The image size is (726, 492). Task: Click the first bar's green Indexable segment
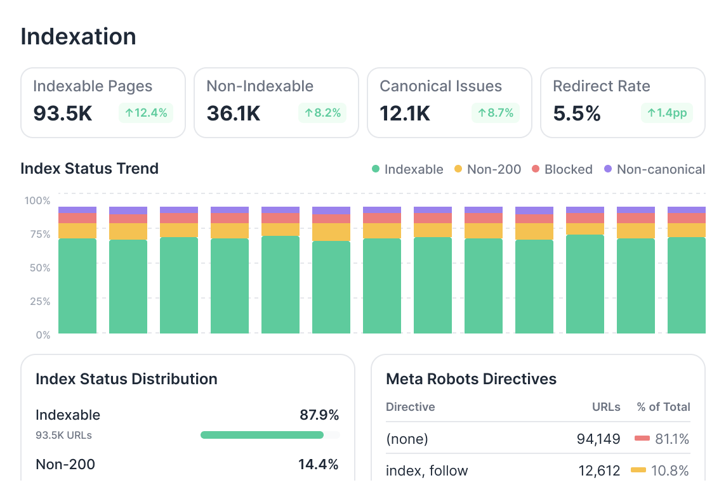(77, 286)
